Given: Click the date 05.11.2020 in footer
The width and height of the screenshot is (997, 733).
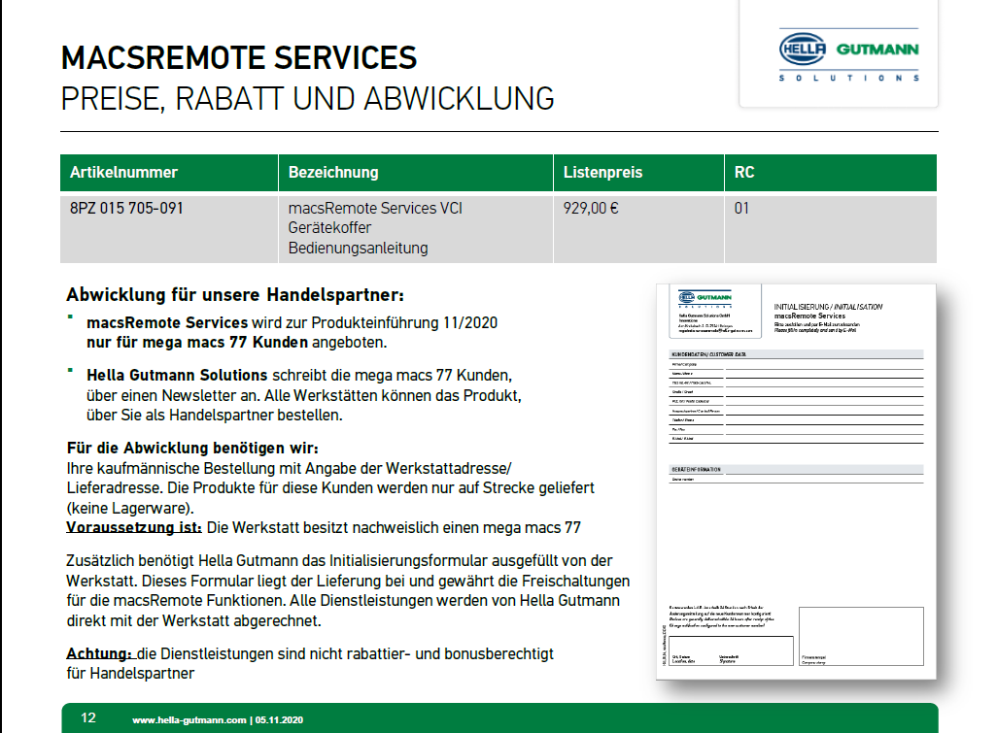Looking at the screenshot, I should pyautogui.click(x=279, y=719).
